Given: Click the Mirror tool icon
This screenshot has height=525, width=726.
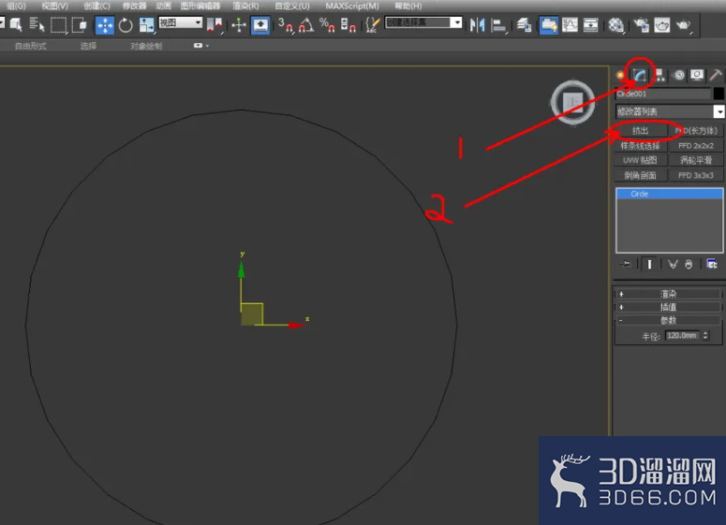Looking at the screenshot, I should (x=477, y=25).
